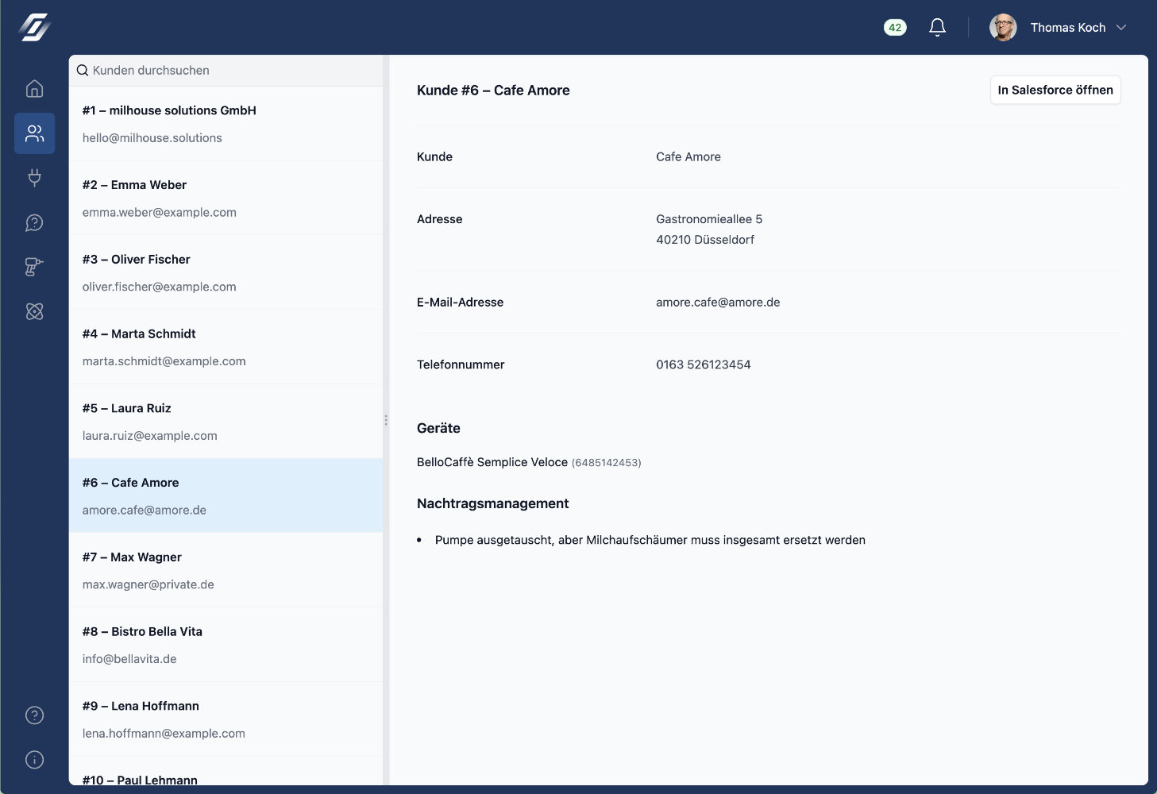1157x794 pixels.
Task: Click the Kunde #6 – Cafe Amore heading
Action: click(x=493, y=91)
